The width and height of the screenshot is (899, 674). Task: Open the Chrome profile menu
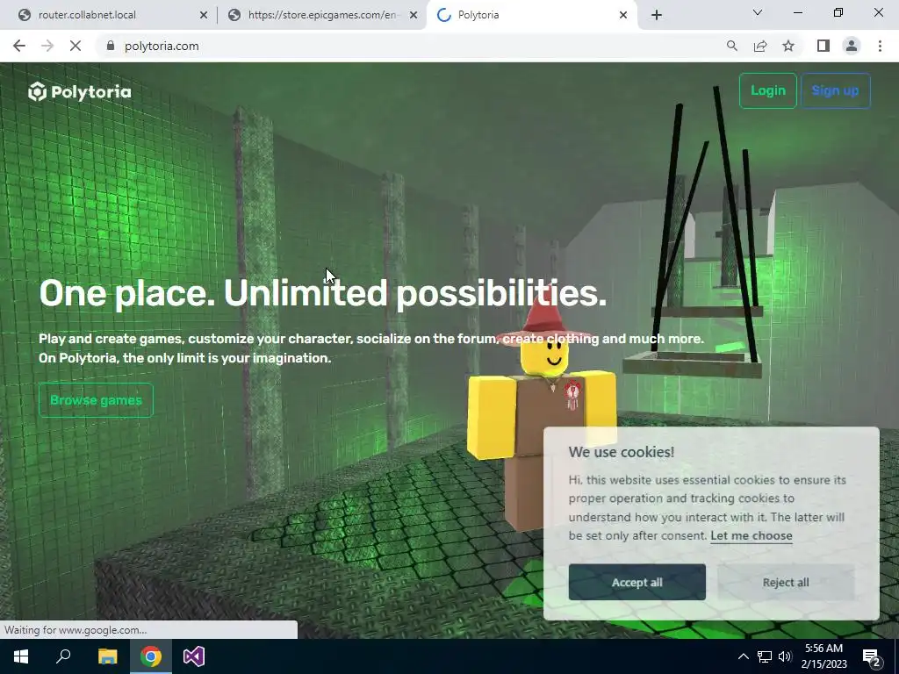click(852, 46)
